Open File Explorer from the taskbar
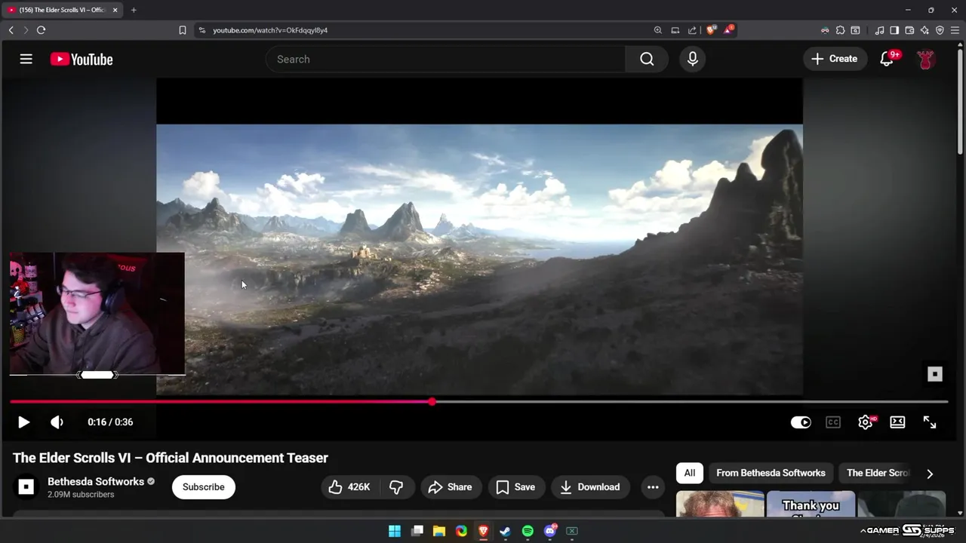This screenshot has height=543, width=966. coord(439,531)
